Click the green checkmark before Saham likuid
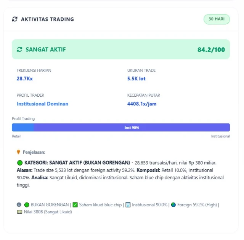Viewport: 244px width, 240px height. [x=75, y=205]
